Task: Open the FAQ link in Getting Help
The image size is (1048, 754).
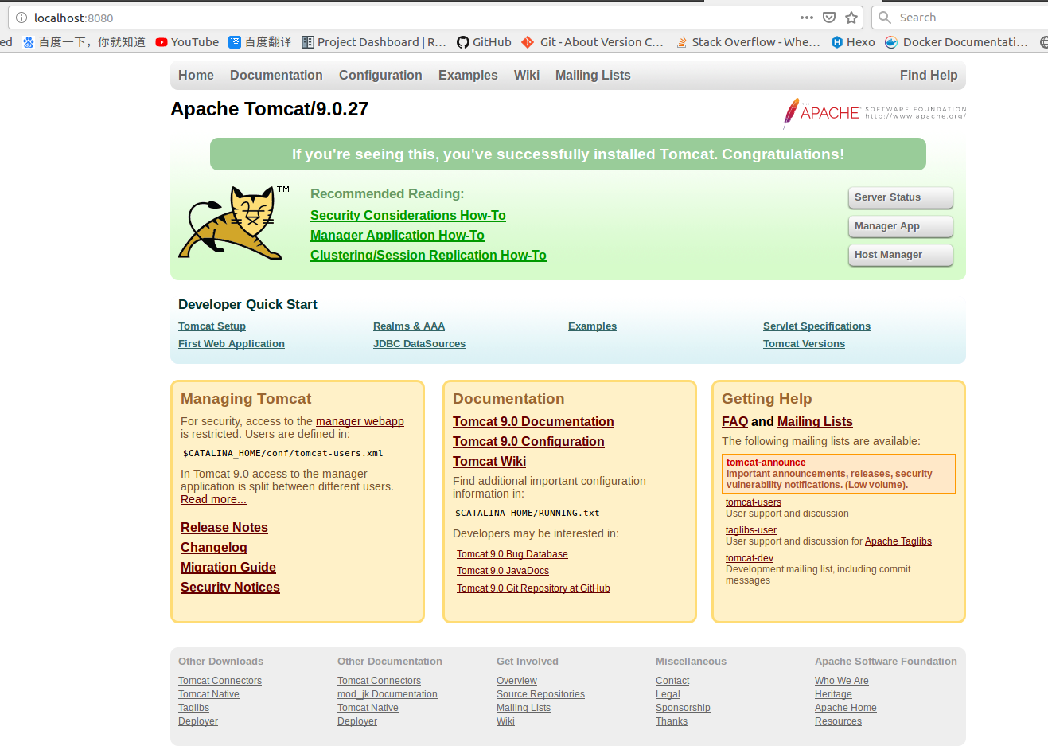Action: coord(734,421)
